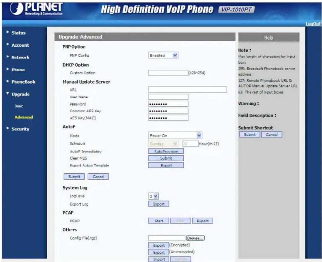The image size is (322, 262).
Task: Open the Network section
Action: coord(20,58)
